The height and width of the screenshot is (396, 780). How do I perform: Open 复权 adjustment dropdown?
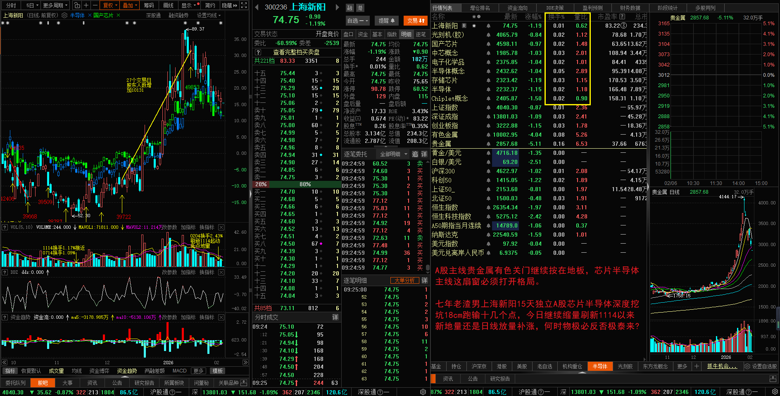[110, 5]
